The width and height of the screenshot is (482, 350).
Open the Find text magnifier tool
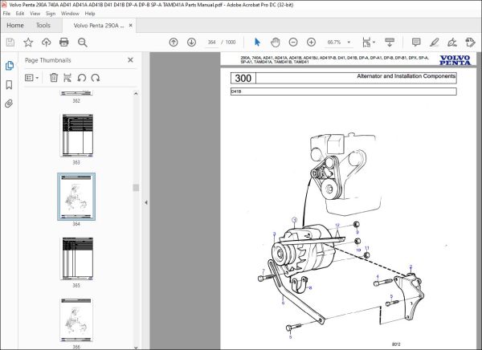click(x=83, y=43)
